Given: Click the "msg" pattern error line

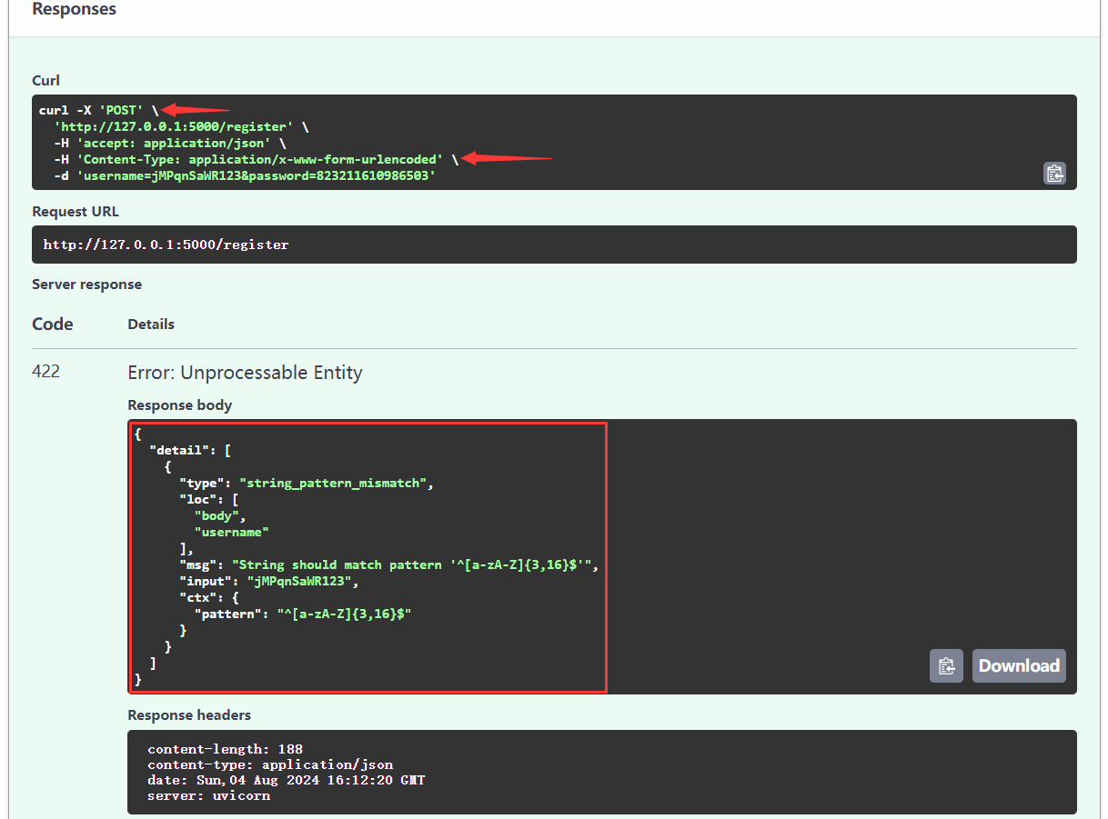Looking at the screenshot, I should pos(387,565).
